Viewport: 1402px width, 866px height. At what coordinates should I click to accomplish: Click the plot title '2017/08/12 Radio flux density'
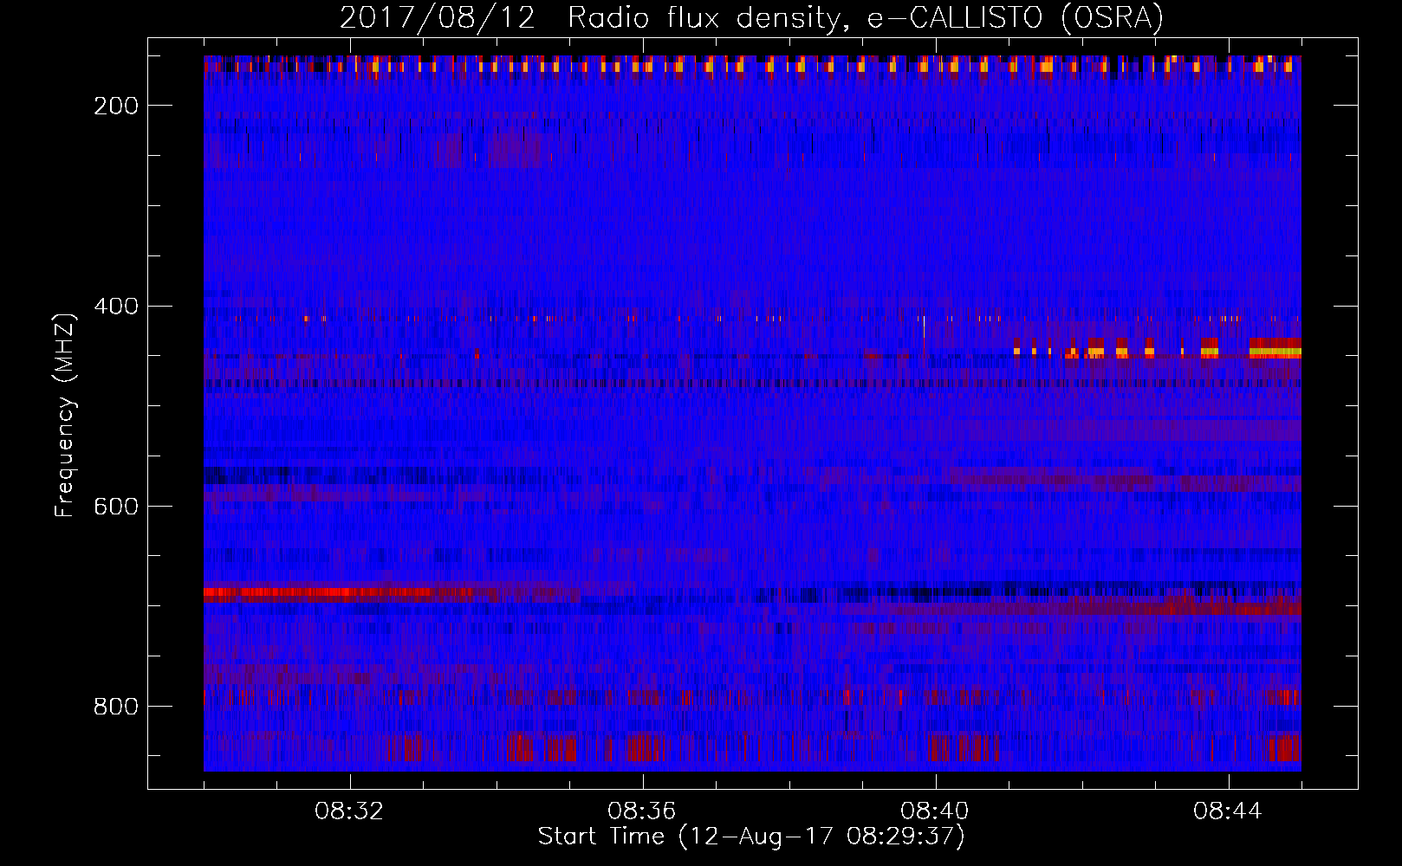coord(751,18)
